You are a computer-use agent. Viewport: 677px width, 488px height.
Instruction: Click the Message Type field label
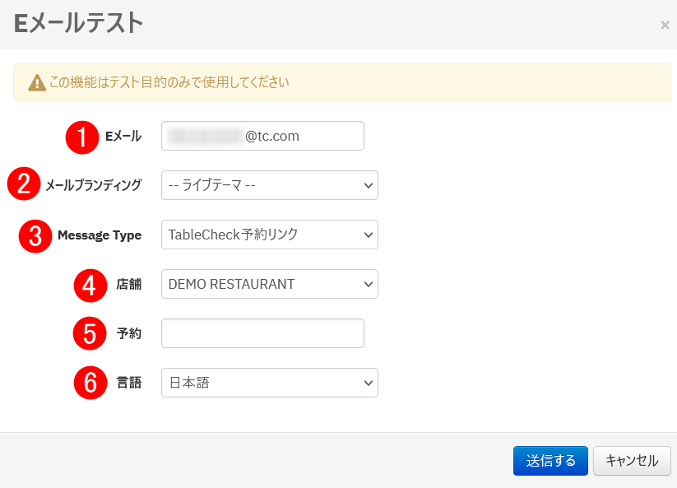(x=100, y=235)
